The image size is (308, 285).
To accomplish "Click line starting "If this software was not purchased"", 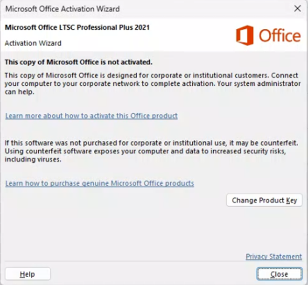I will (151, 143).
